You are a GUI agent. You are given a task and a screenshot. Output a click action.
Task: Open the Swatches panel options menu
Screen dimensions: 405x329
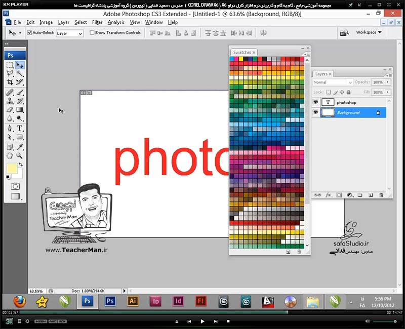(307, 54)
